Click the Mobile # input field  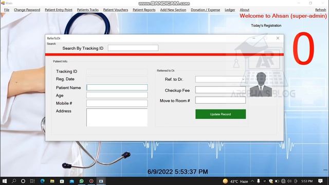tap(117, 103)
